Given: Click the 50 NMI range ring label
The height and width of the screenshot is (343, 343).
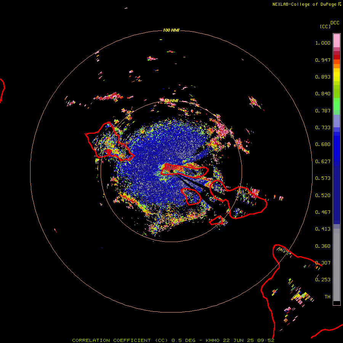Looking at the screenshot, I should [x=172, y=101].
